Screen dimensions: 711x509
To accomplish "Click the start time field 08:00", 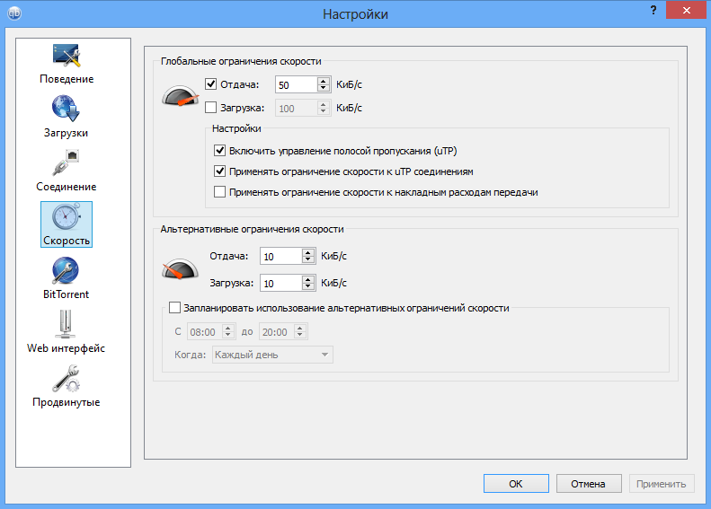I will [206, 332].
